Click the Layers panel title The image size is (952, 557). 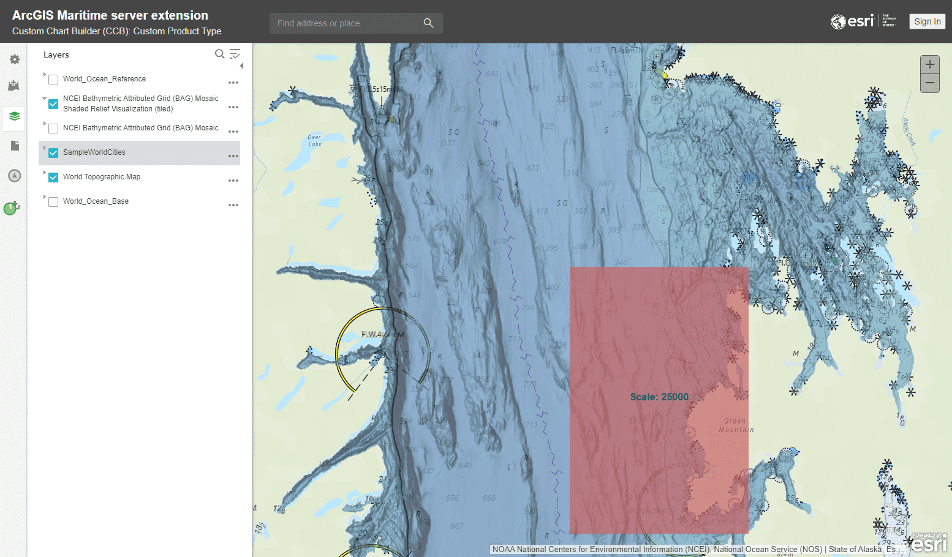click(x=56, y=54)
